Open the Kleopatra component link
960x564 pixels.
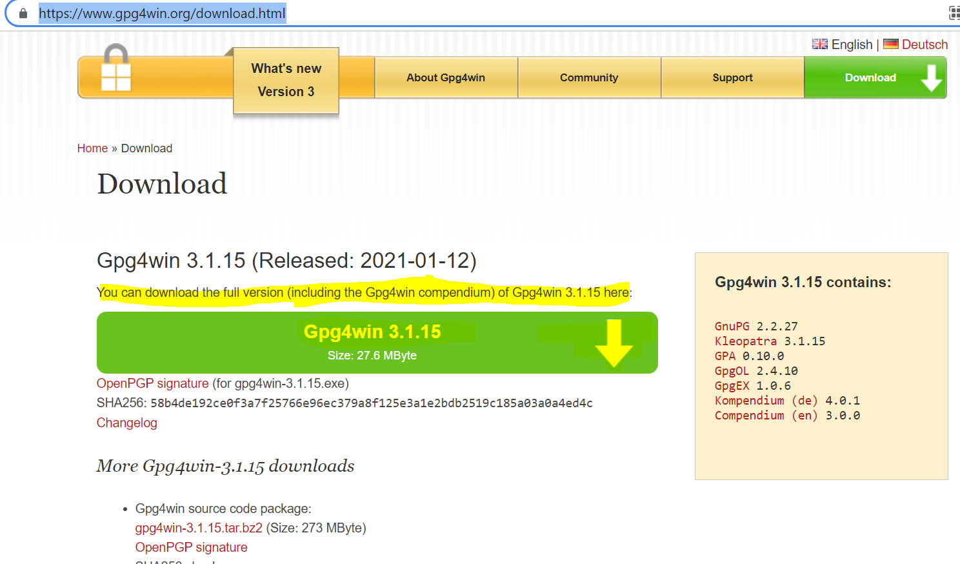pyautogui.click(x=745, y=341)
